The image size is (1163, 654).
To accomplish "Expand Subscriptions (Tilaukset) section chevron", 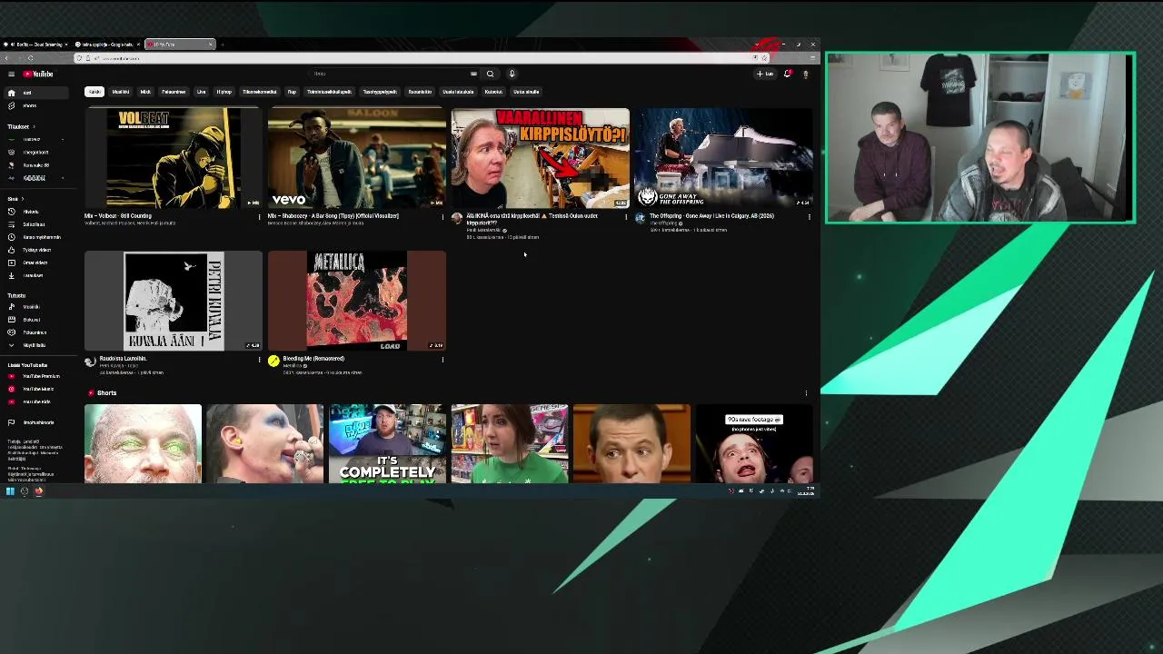I will pos(35,126).
